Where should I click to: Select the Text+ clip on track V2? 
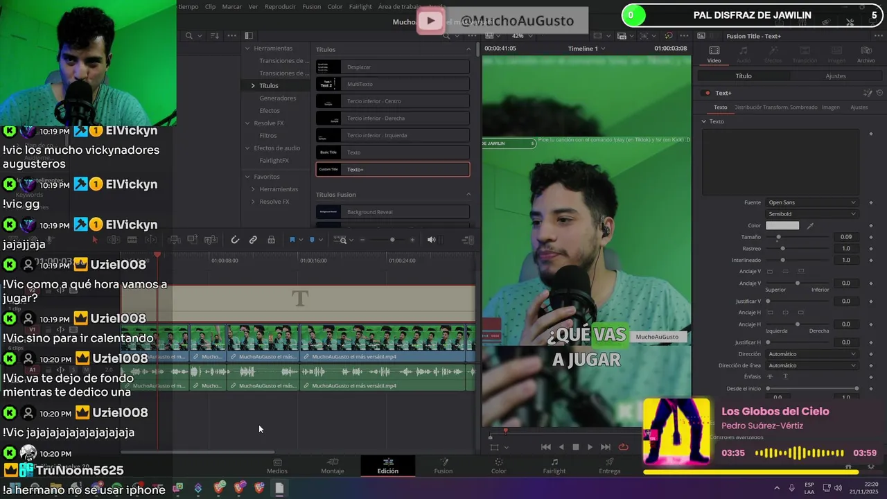coord(299,303)
